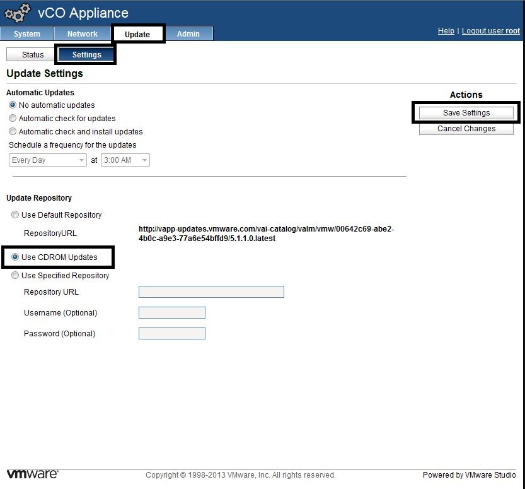The height and width of the screenshot is (489, 525).
Task: Open the Update tab
Action: pos(137,34)
